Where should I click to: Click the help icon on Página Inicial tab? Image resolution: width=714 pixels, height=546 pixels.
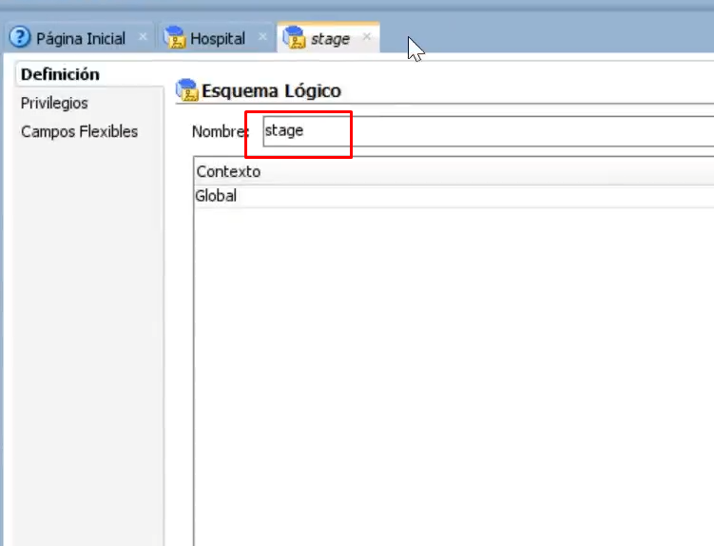(20, 37)
